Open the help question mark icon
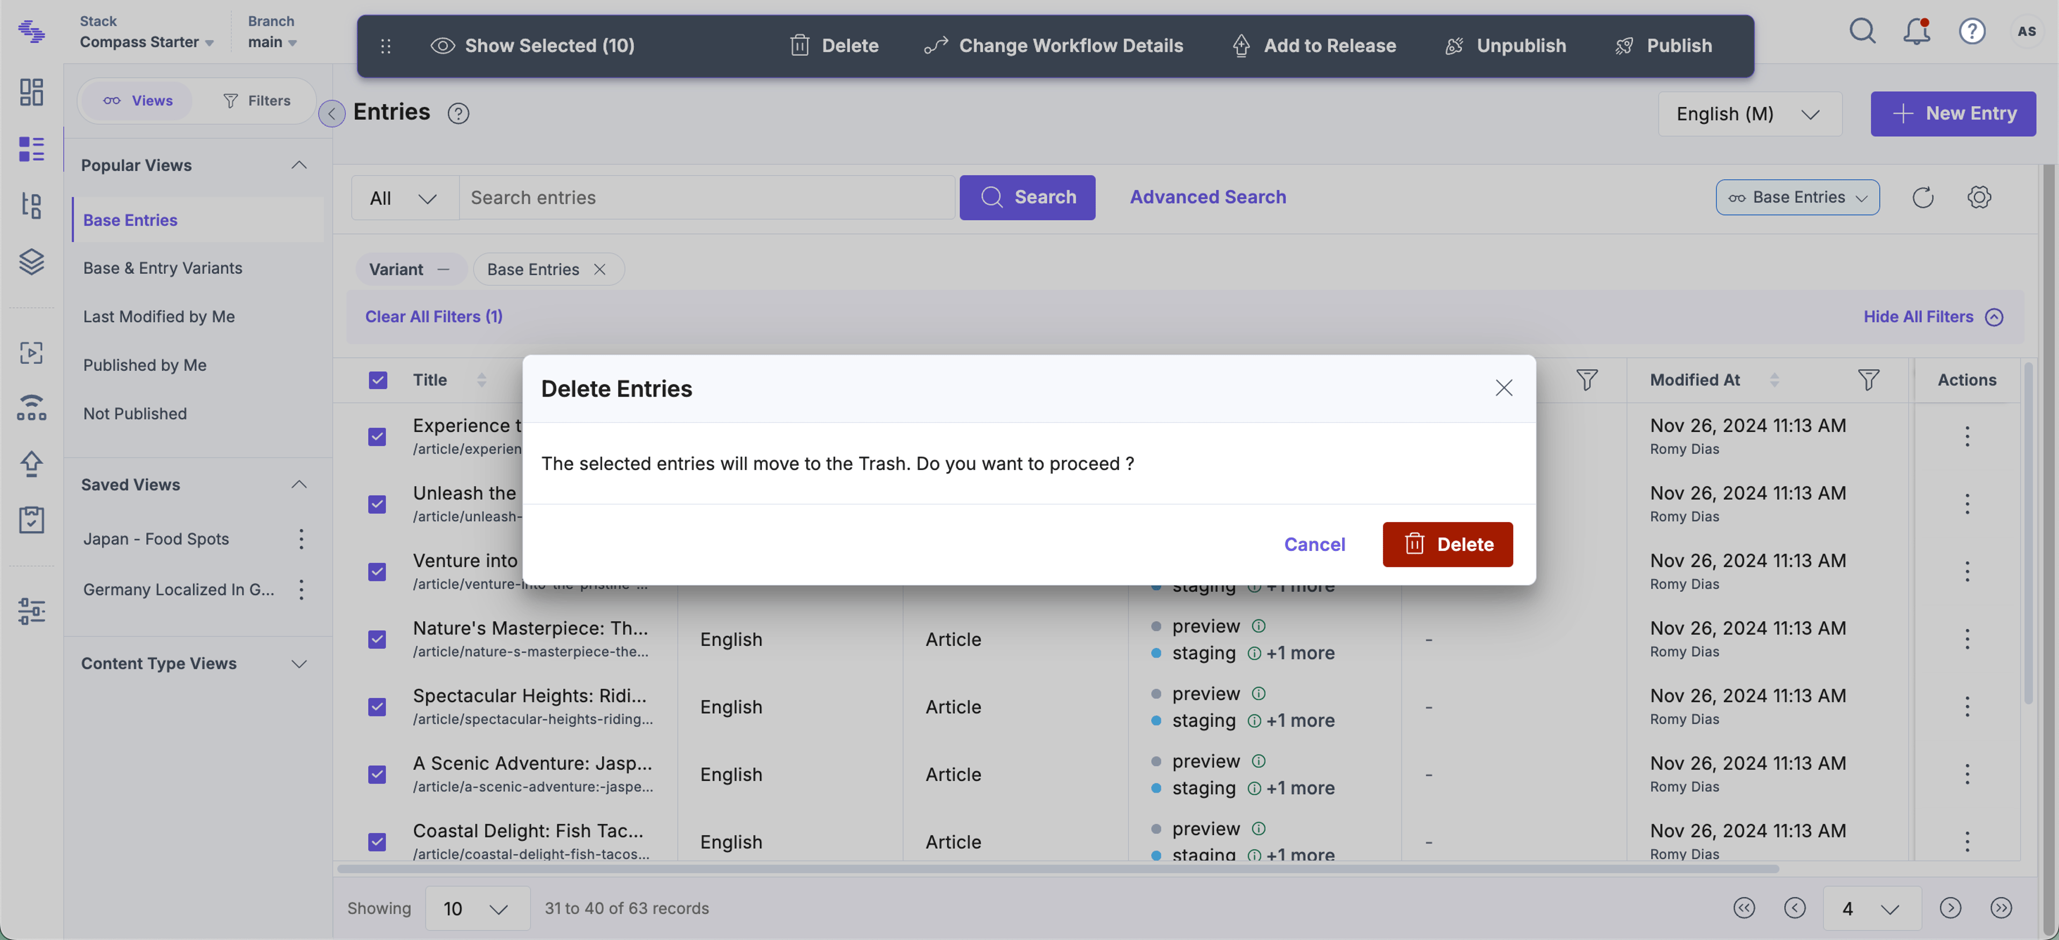 click(x=1972, y=31)
